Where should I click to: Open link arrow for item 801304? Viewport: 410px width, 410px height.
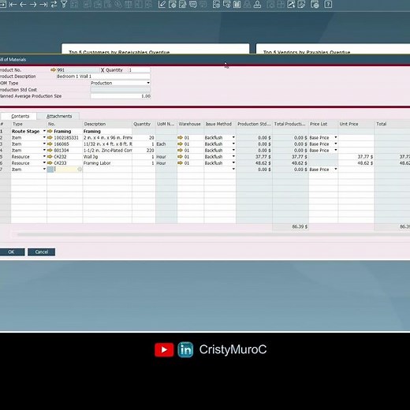pos(50,151)
